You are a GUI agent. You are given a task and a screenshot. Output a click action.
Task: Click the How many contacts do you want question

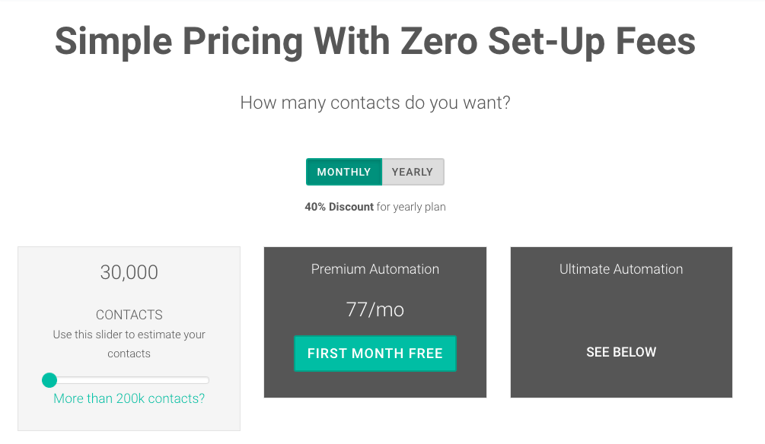coord(375,103)
